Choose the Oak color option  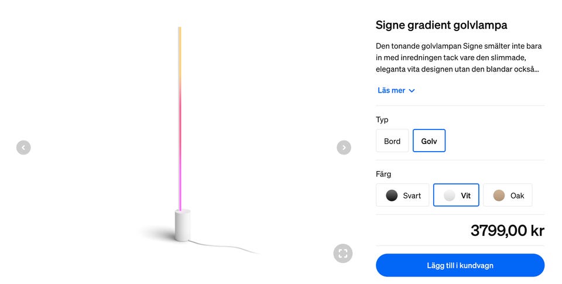pos(508,196)
